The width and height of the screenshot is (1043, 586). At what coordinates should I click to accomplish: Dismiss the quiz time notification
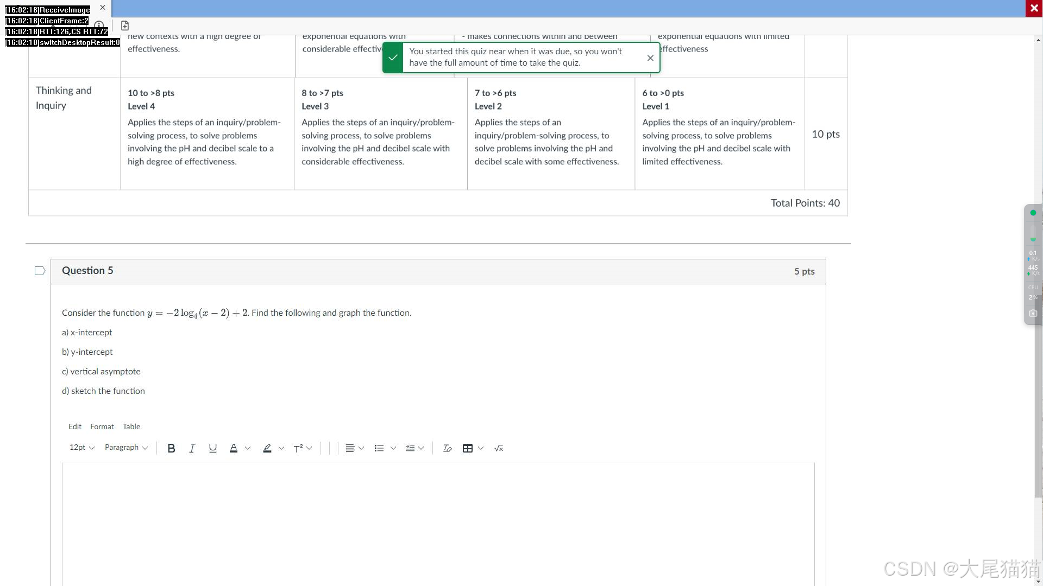click(650, 58)
